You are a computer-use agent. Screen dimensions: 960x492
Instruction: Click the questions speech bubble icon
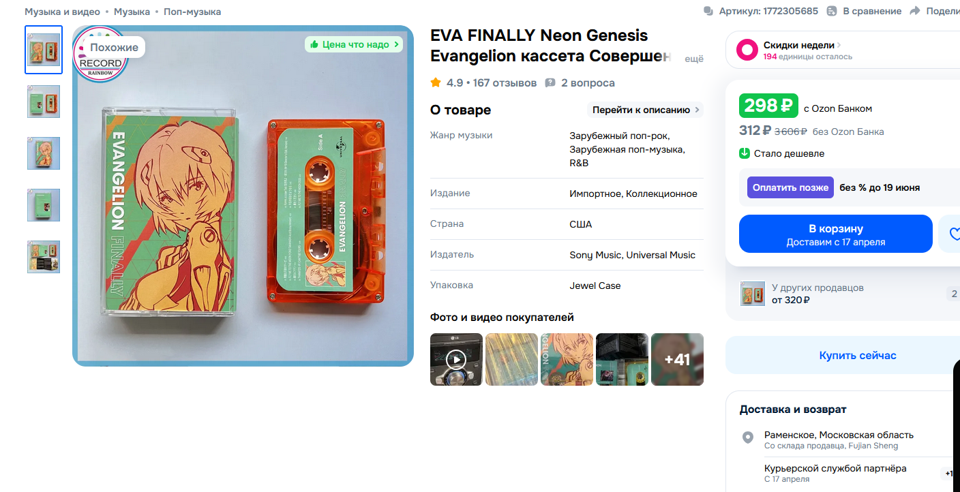(550, 82)
